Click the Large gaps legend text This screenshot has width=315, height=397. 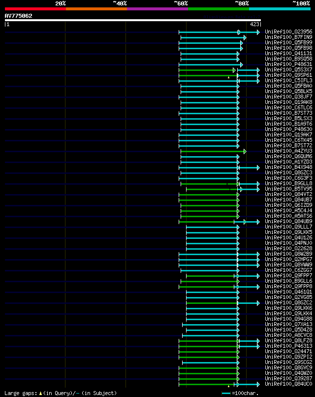pos(61,393)
